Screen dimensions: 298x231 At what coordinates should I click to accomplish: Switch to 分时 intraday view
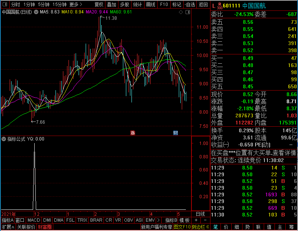(x=15, y=4)
